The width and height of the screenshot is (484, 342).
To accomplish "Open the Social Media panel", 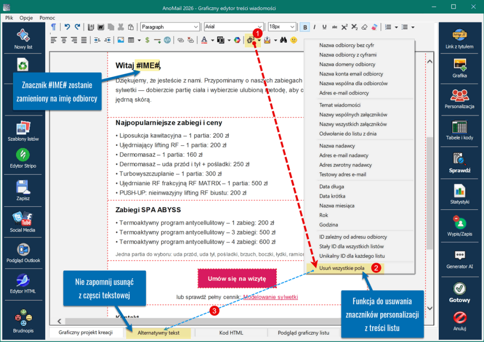I will pyautogui.click(x=22, y=222).
